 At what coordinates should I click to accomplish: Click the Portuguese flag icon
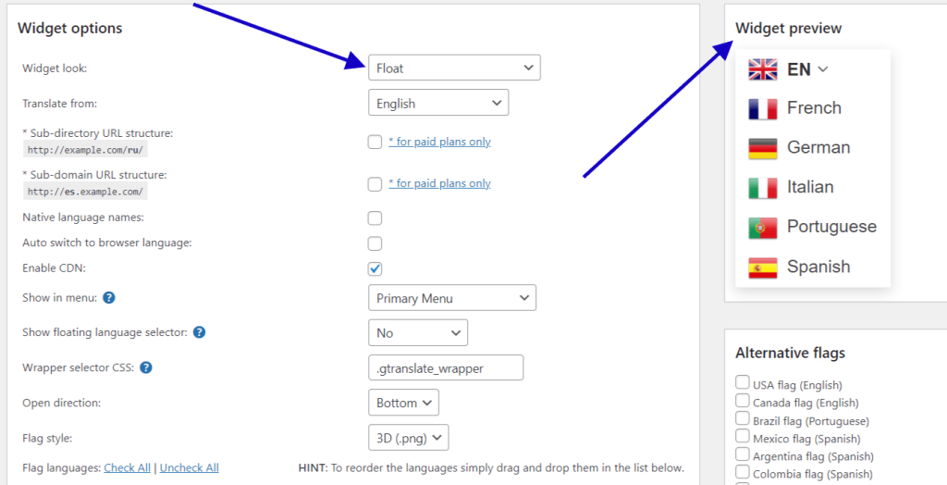click(x=763, y=228)
